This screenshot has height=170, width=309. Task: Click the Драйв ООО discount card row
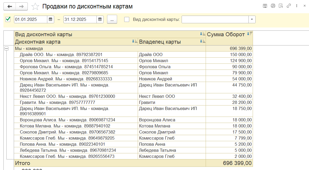pyautogui.click(x=61, y=54)
